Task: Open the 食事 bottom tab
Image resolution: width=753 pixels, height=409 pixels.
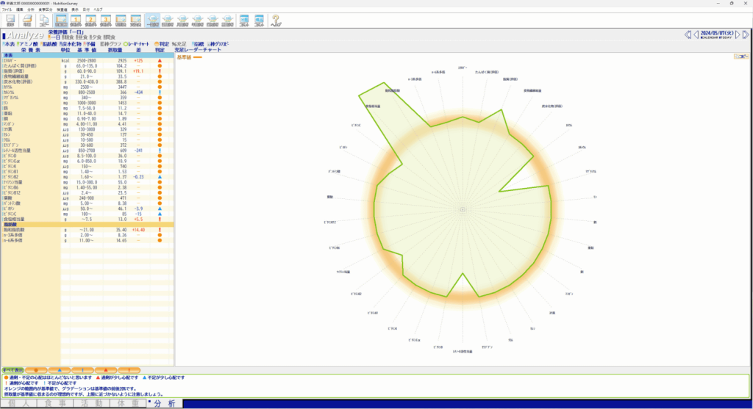Action: [55, 403]
